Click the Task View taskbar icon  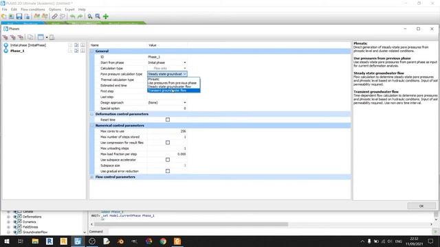21,241
